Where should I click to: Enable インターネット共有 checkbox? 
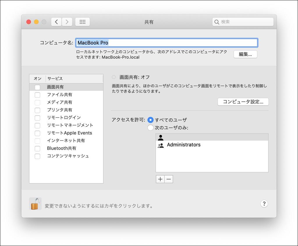coord(38,141)
